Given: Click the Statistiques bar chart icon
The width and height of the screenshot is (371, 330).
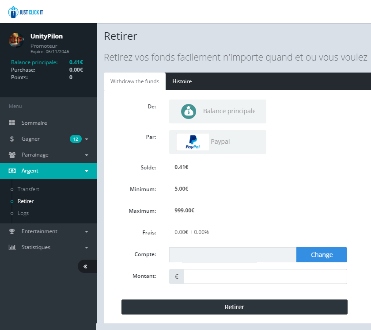Looking at the screenshot, I should [12, 247].
